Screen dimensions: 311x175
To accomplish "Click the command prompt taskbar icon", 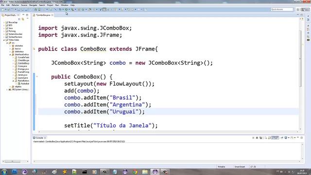I will [x=85, y=172].
